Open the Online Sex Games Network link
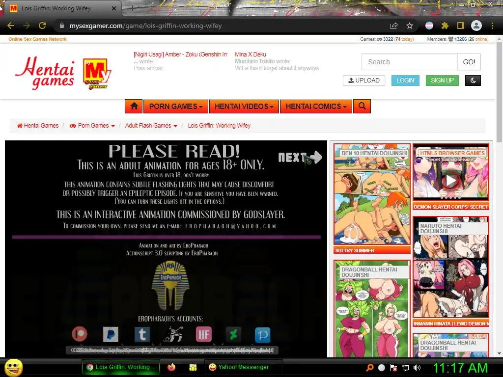The image size is (503, 377). [37, 39]
